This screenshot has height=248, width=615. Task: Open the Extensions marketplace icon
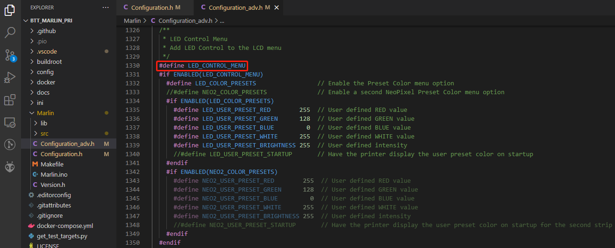point(10,100)
